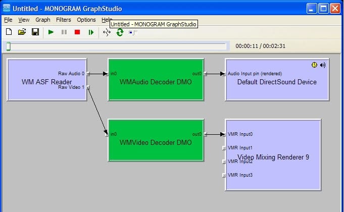Toggle direct connect mode arrows icon

click(x=107, y=32)
